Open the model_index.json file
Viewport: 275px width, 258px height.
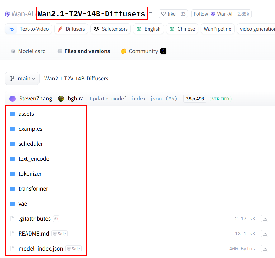click(x=41, y=249)
